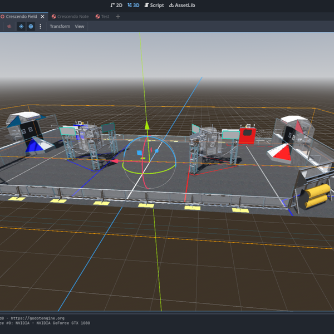Toggle the sun preview light icon
334x334 pixels.
21,26
